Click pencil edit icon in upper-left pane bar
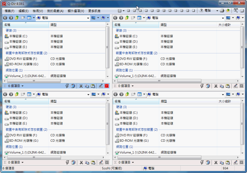This screenshot has width=247, height=173. coord(101,86)
